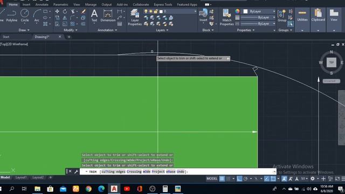Screen dimensions: 345x194
Task: Toggle snap mode in status bar
Action: click(229, 178)
